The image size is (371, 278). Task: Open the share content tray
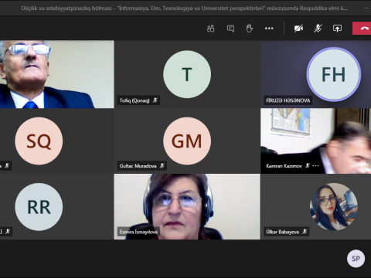point(337,29)
